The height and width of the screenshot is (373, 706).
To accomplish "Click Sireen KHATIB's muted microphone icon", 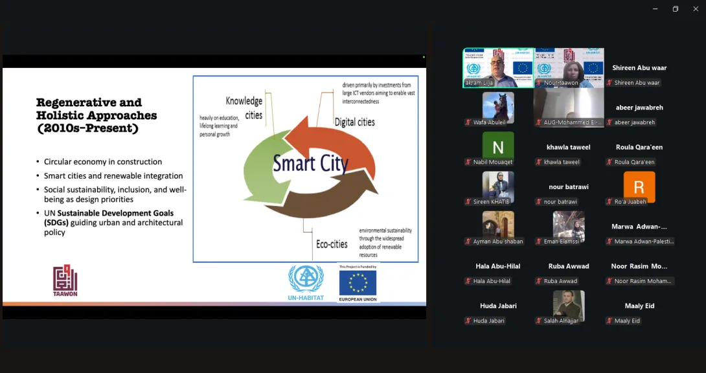I will 468,201.
